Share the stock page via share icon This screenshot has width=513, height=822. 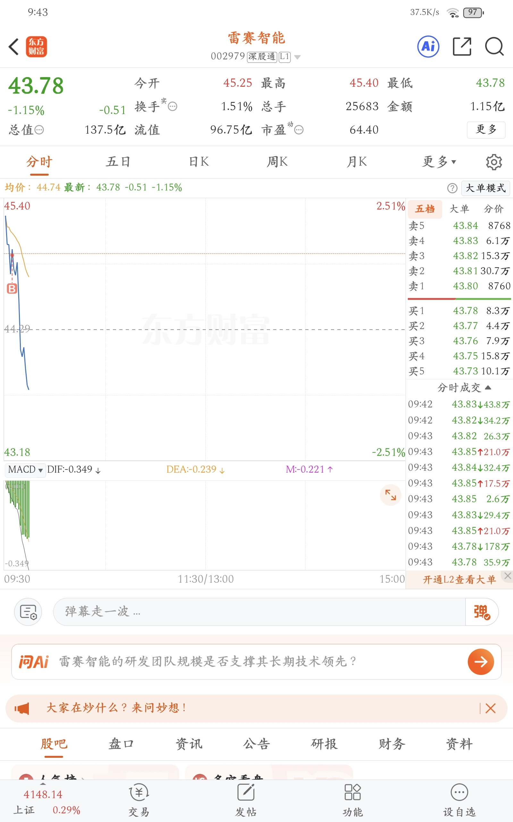point(462,47)
